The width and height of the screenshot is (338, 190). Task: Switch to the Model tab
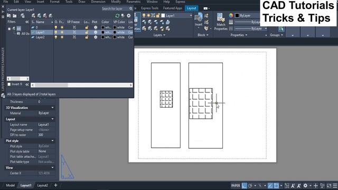tap(11, 185)
